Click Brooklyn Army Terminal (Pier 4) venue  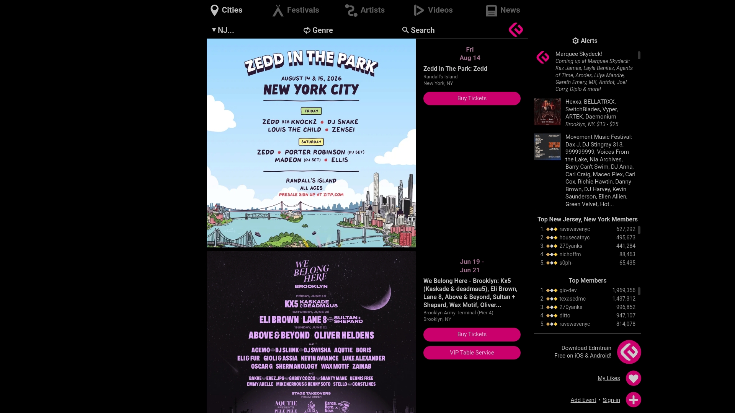pos(458,312)
